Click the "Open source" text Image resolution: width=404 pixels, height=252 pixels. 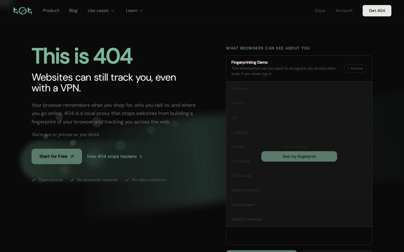click(50, 180)
